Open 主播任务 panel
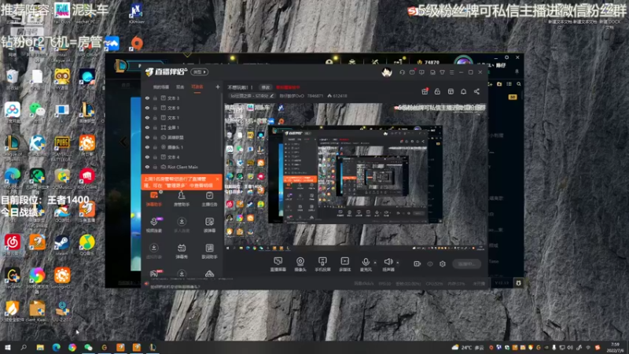 [209, 199]
